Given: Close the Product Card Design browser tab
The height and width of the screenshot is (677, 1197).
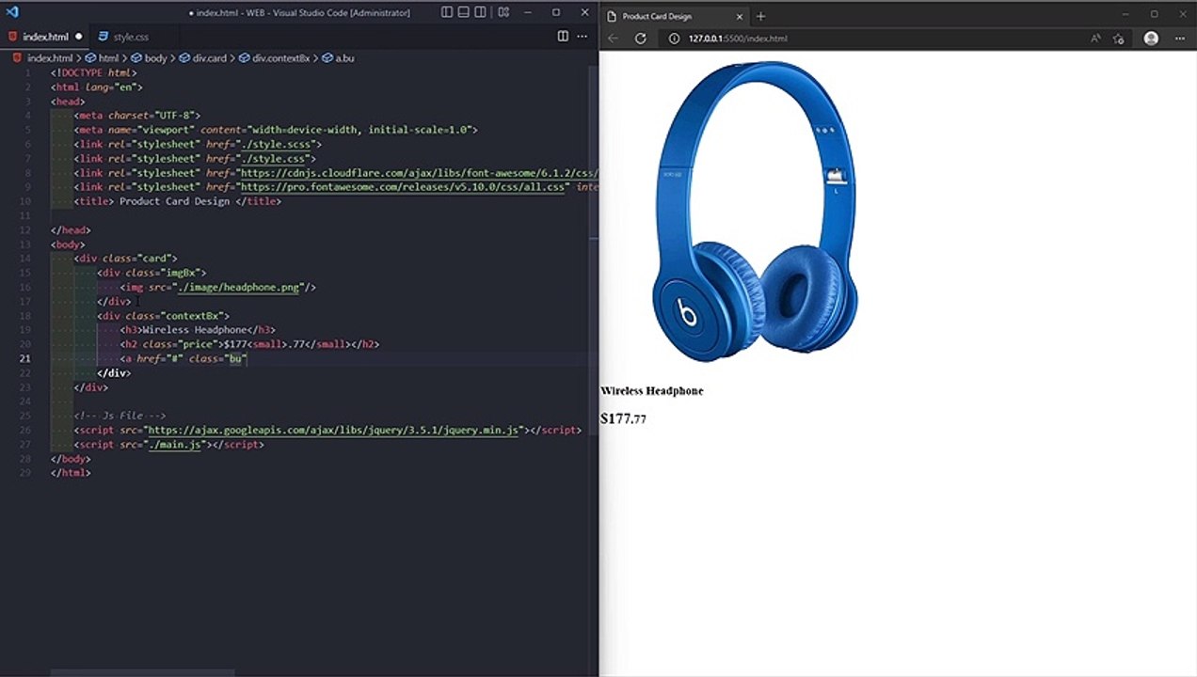Looking at the screenshot, I should (x=739, y=16).
